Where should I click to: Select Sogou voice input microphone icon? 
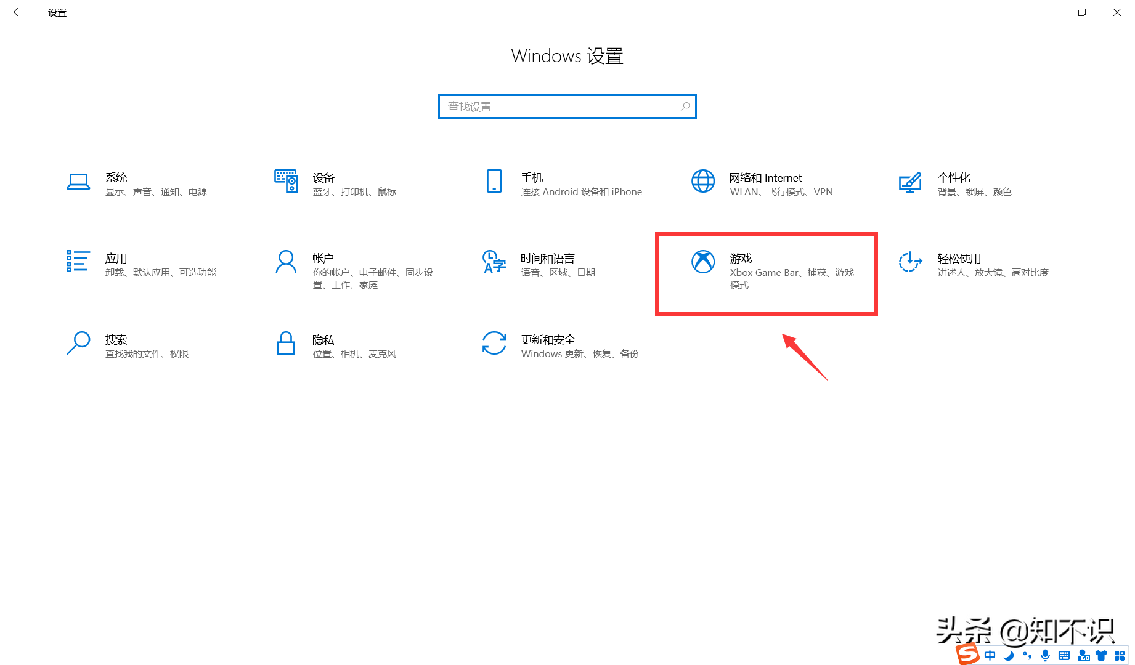coord(1046,655)
